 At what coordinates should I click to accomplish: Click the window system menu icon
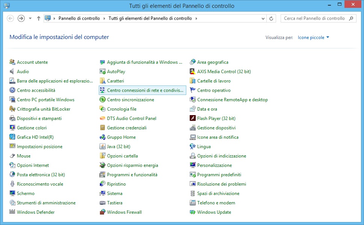pos(7,6)
